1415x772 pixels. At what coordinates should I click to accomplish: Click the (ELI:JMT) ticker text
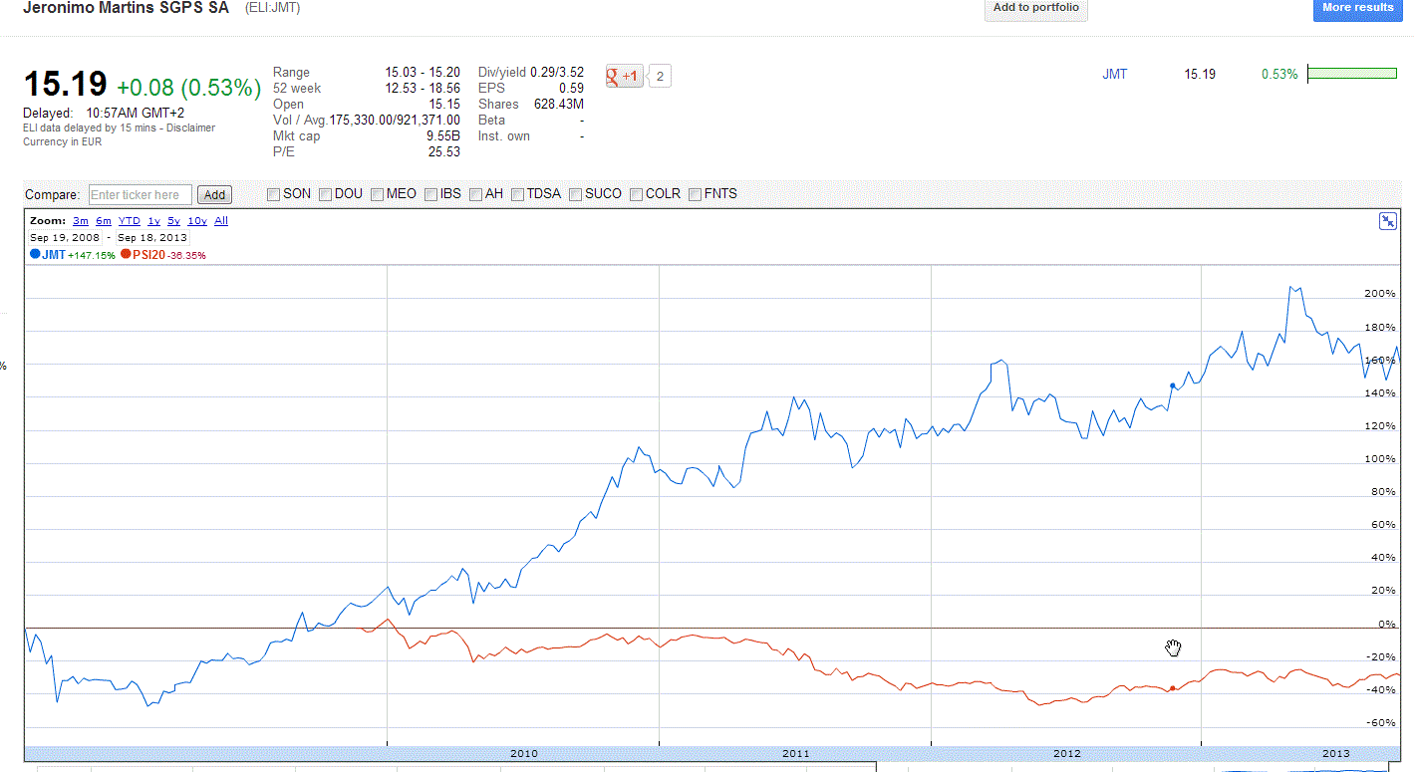272,8
